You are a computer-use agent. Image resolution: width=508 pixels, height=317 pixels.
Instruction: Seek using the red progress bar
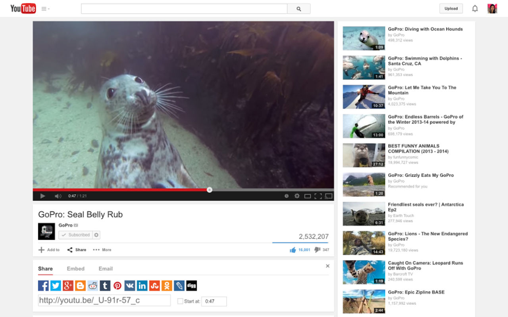tap(159, 190)
